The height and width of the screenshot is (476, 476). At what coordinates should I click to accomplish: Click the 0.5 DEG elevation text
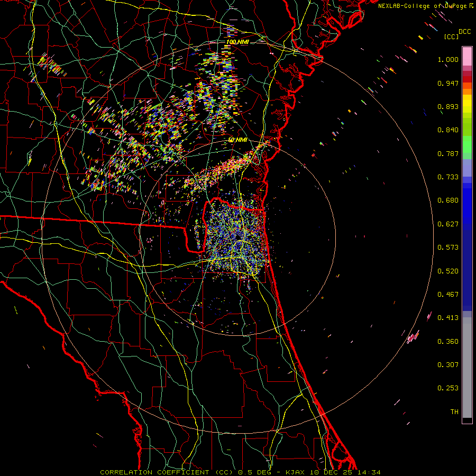[x=255, y=472]
